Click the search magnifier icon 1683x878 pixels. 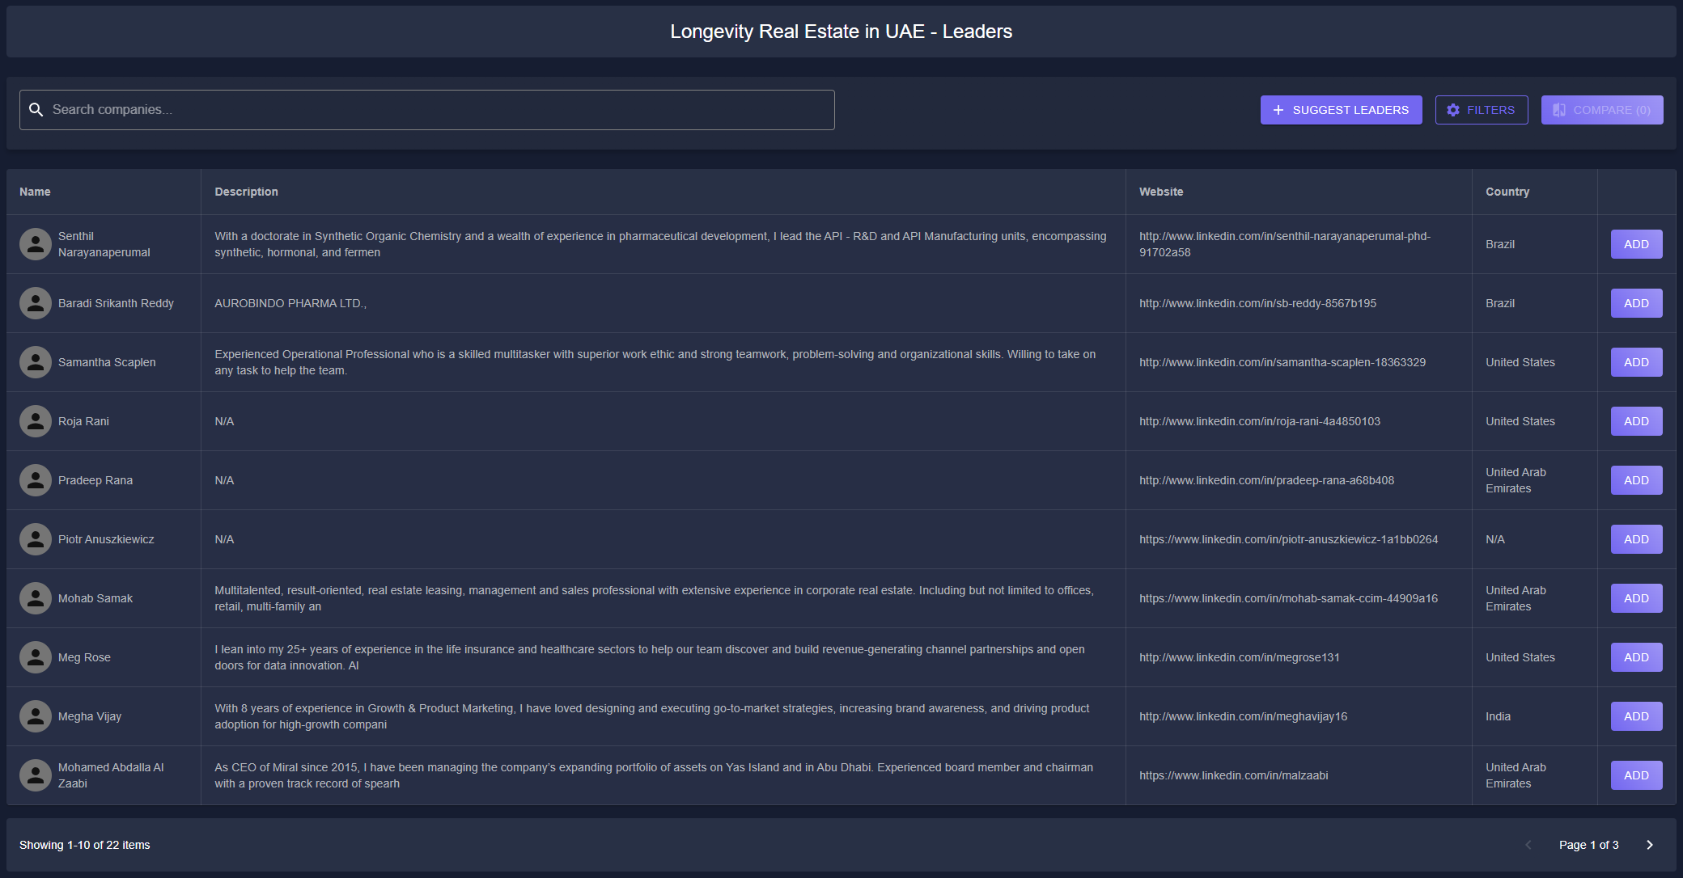click(x=36, y=110)
